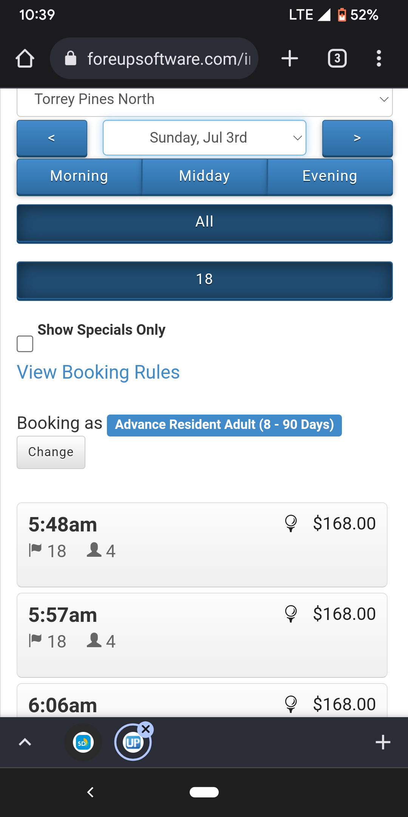Tap the browser home icon
This screenshot has width=408, height=817.
(25, 59)
